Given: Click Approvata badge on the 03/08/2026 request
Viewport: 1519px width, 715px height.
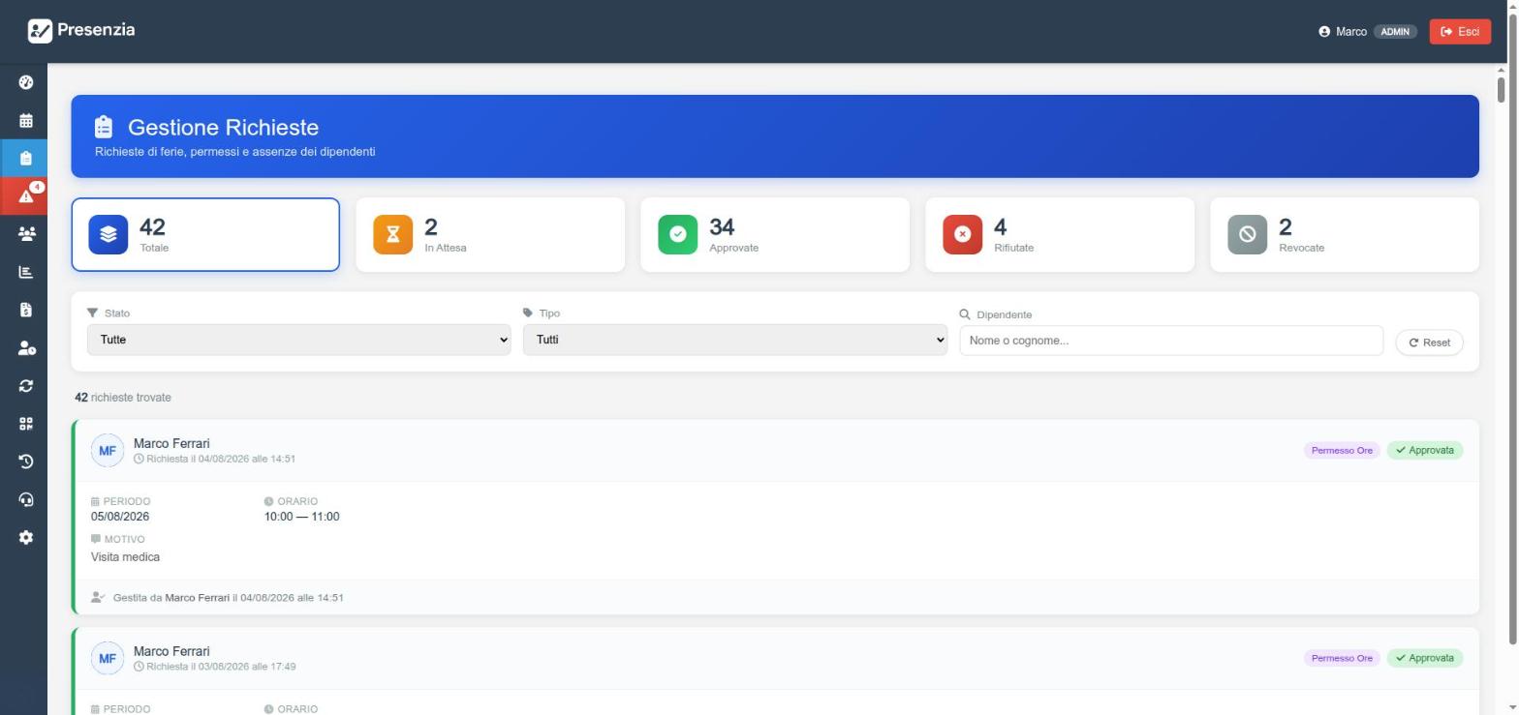Looking at the screenshot, I should tap(1425, 659).
